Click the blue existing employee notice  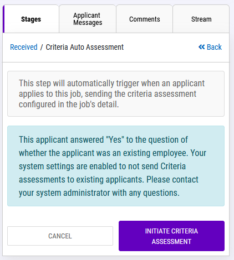[116, 166]
